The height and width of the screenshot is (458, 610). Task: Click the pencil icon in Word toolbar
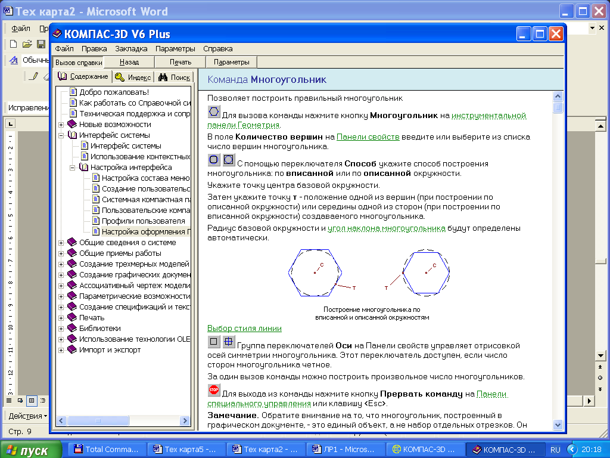click(34, 76)
